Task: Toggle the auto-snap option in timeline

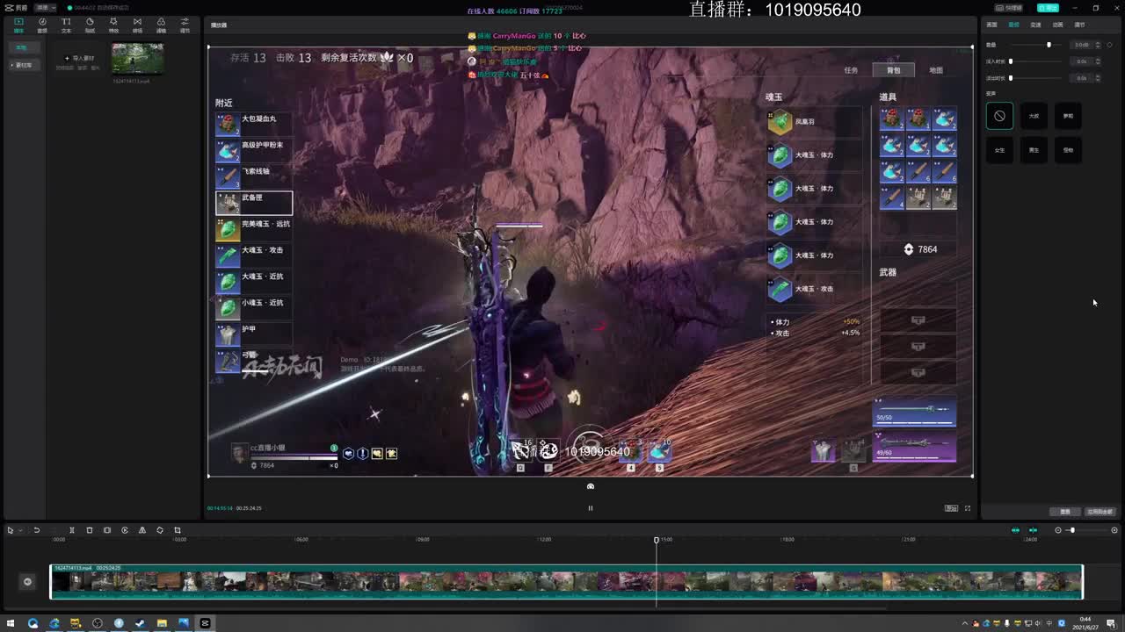Action: click(x=1034, y=530)
